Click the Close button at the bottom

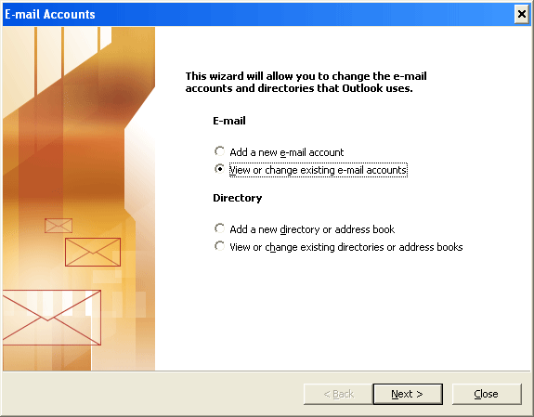(x=487, y=394)
